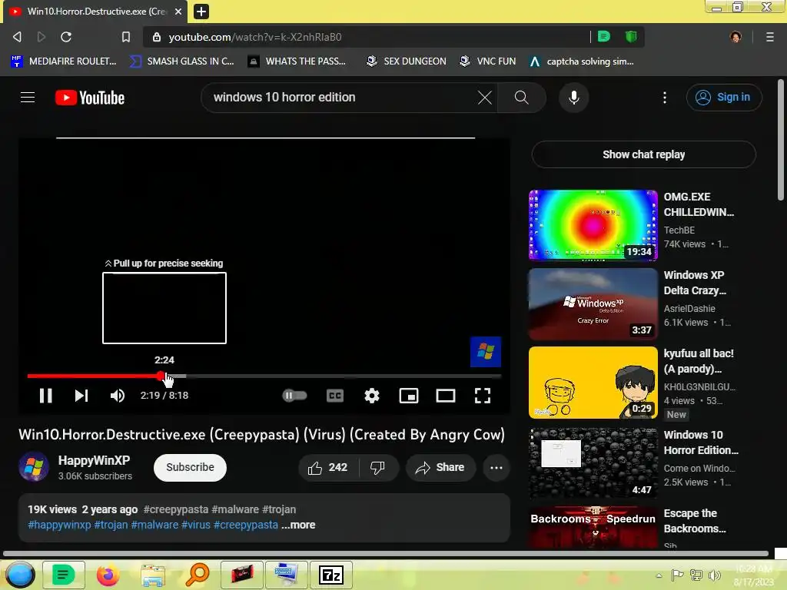Enable miniplayer mode

click(409, 396)
